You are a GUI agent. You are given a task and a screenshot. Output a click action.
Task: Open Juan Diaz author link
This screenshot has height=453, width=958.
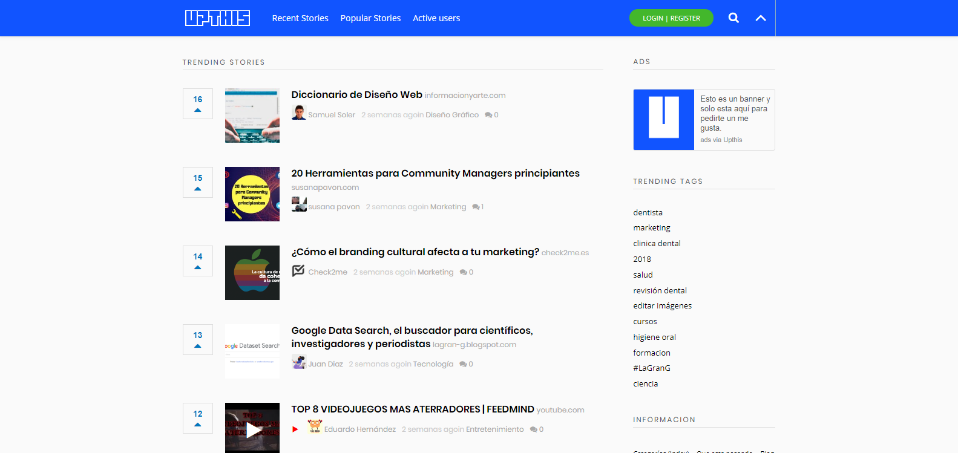tap(326, 364)
